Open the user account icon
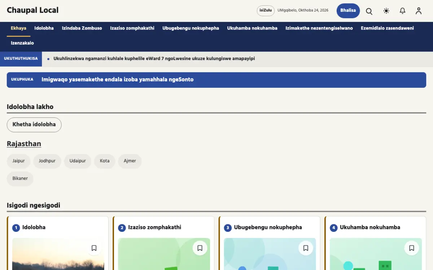 pyautogui.click(x=419, y=11)
